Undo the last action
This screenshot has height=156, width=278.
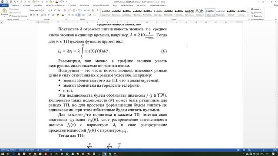tap(15, 2)
